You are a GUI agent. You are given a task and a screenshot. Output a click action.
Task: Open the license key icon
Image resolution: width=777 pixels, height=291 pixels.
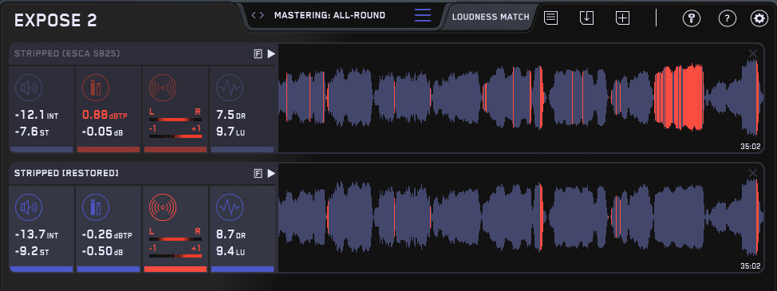(x=692, y=19)
